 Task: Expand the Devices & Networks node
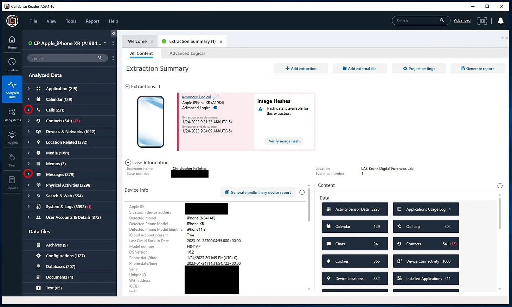click(29, 132)
